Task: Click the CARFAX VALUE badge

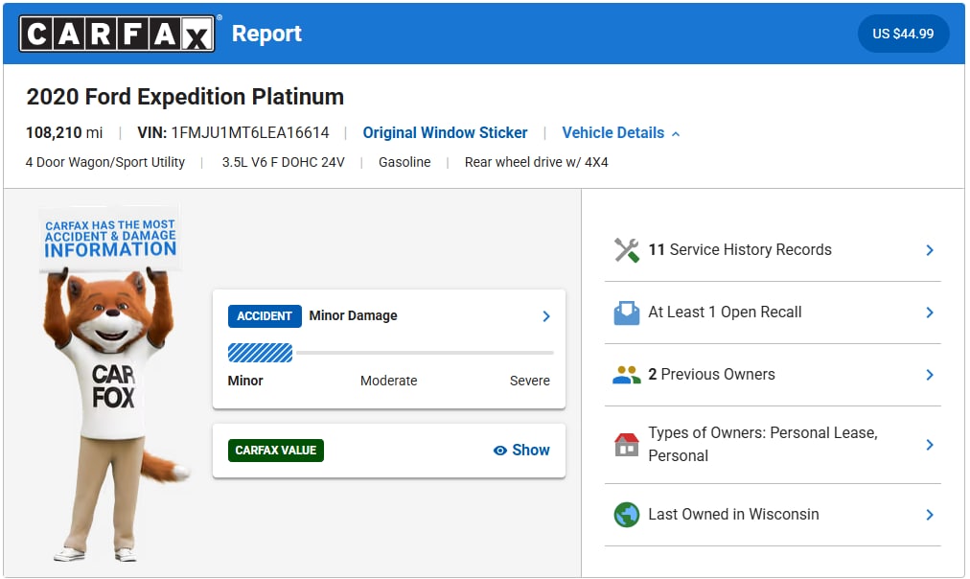Action: (275, 451)
